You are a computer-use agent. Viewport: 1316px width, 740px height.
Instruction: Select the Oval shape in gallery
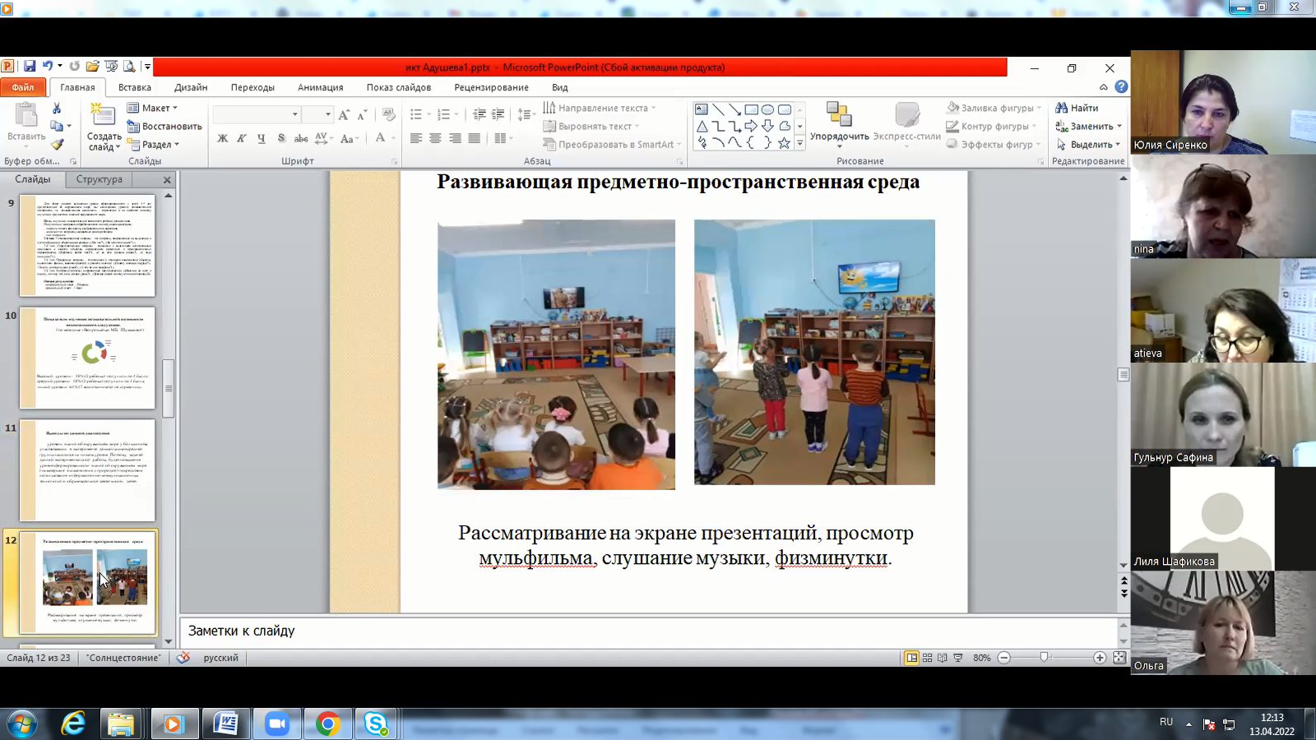pos(767,109)
